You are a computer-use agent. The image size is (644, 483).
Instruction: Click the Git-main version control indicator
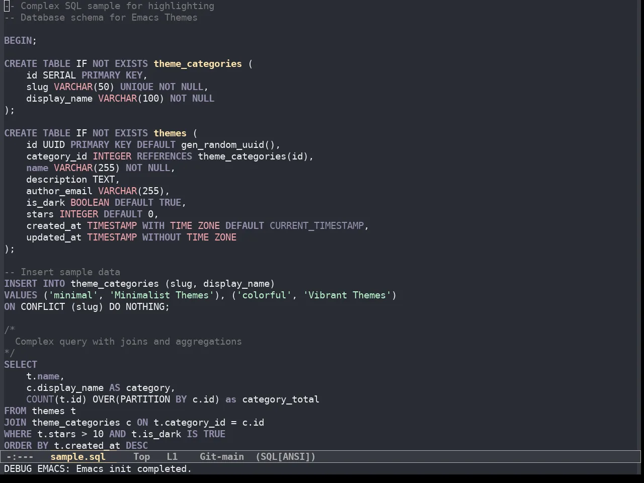222,457
